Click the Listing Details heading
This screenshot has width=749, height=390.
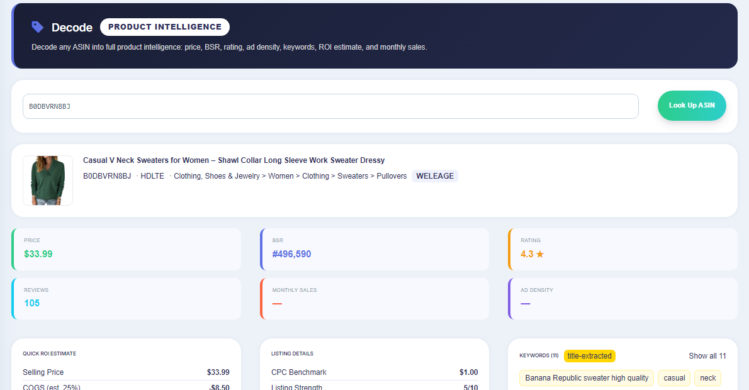click(292, 354)
